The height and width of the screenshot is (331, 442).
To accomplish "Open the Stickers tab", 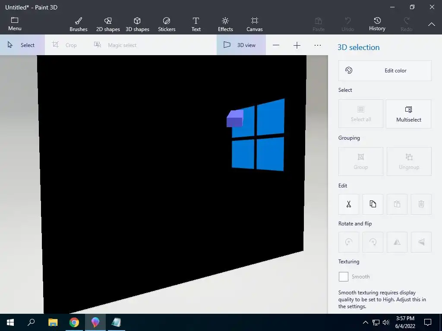I will pos(167,24).
